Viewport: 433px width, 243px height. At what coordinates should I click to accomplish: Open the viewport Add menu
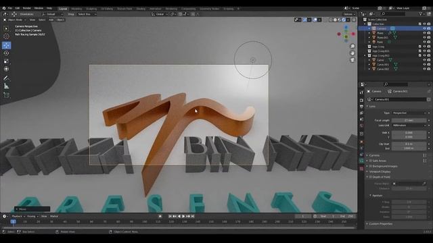coord(51,20)
